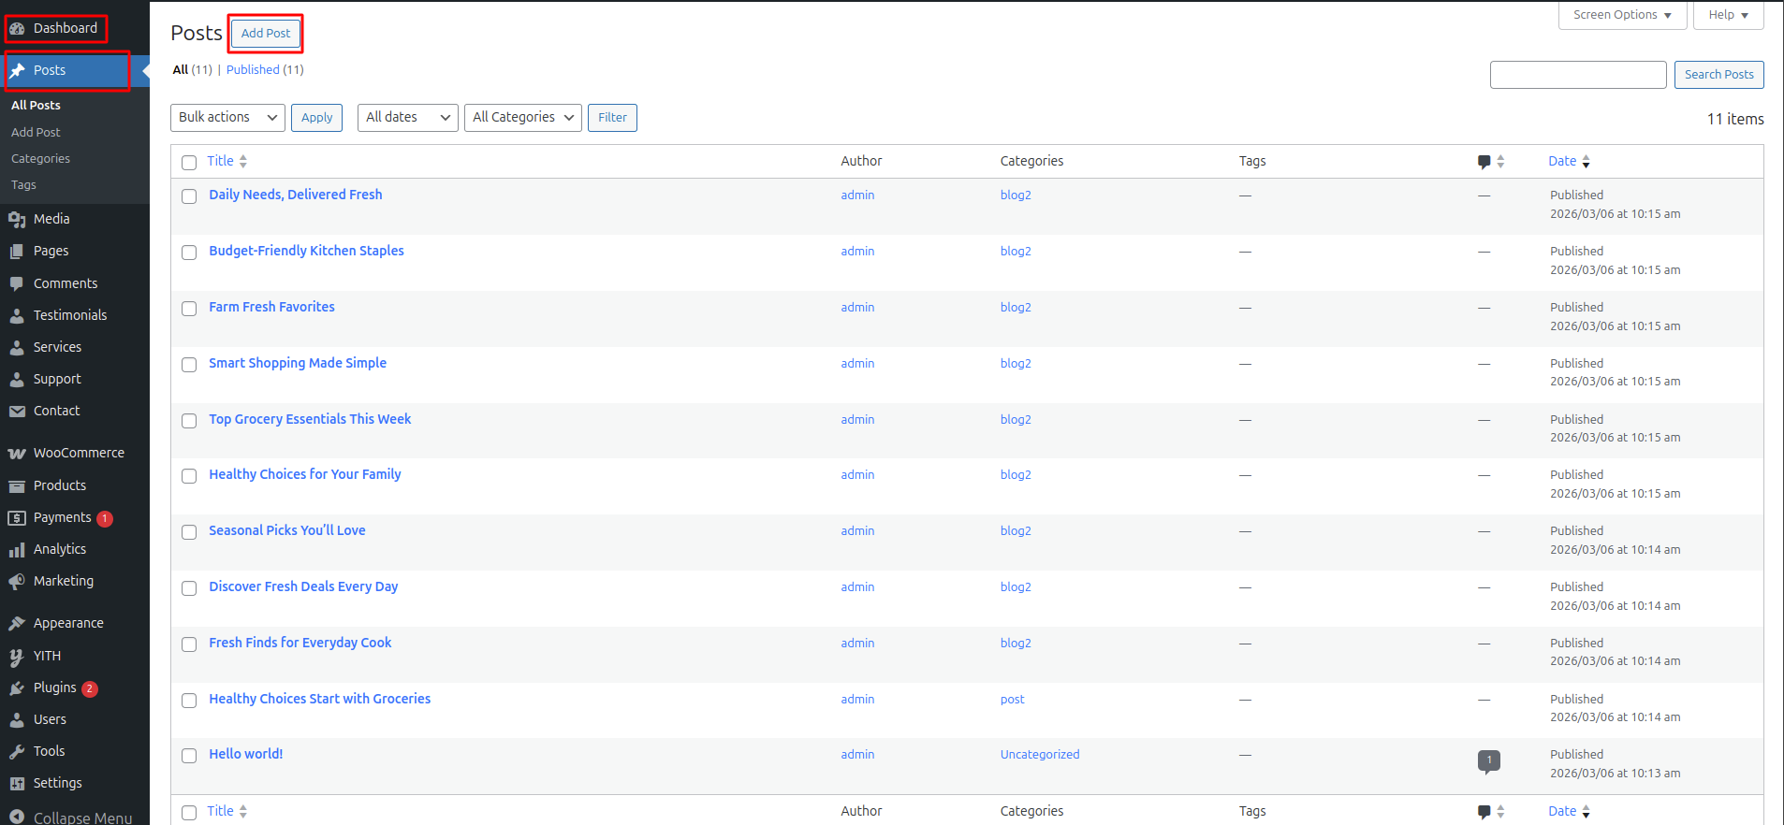
Task: Sort by Title in table footer
Action: pyautogui.click(x=227, y=811)
